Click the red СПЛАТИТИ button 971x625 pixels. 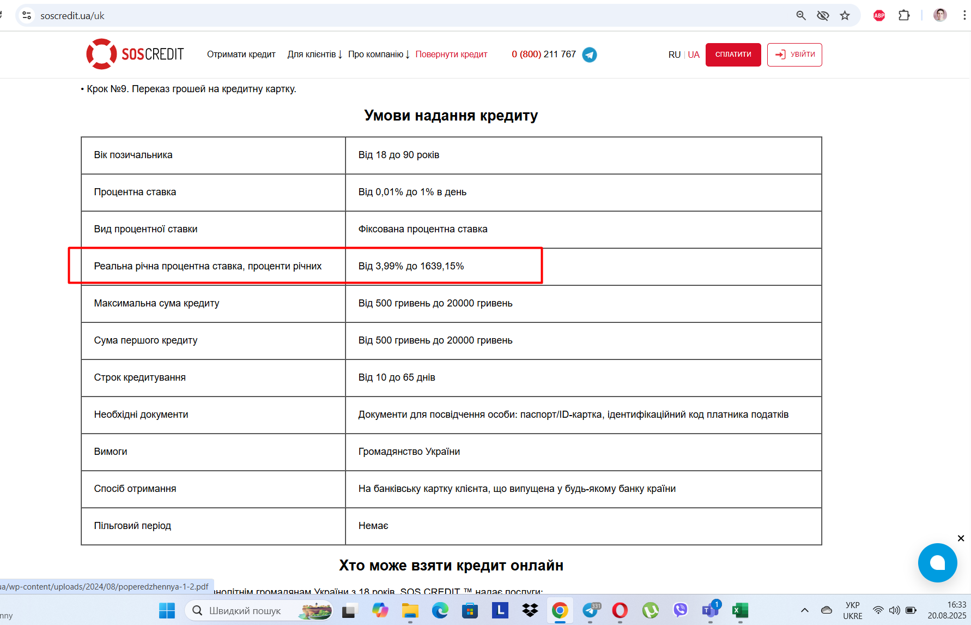click(x=733, y=55)
